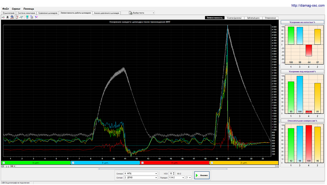Open the Синхро dropdown showing 4. МПЦ
327x185 pixels.
click(141, 174)
